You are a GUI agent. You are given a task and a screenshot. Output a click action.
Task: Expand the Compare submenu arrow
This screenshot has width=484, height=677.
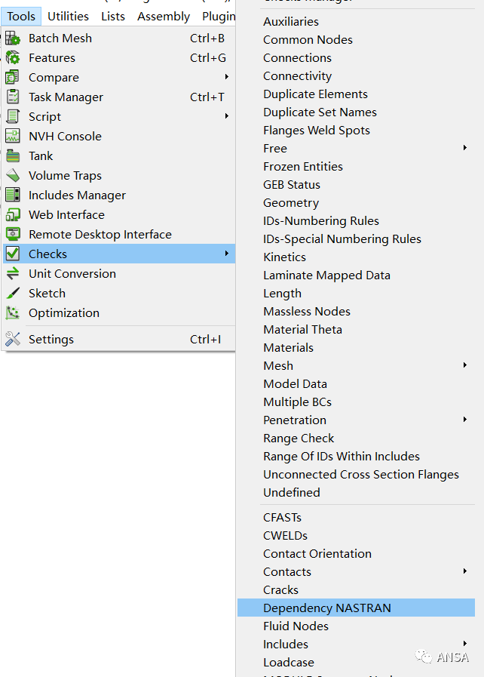tap(226, 77)
